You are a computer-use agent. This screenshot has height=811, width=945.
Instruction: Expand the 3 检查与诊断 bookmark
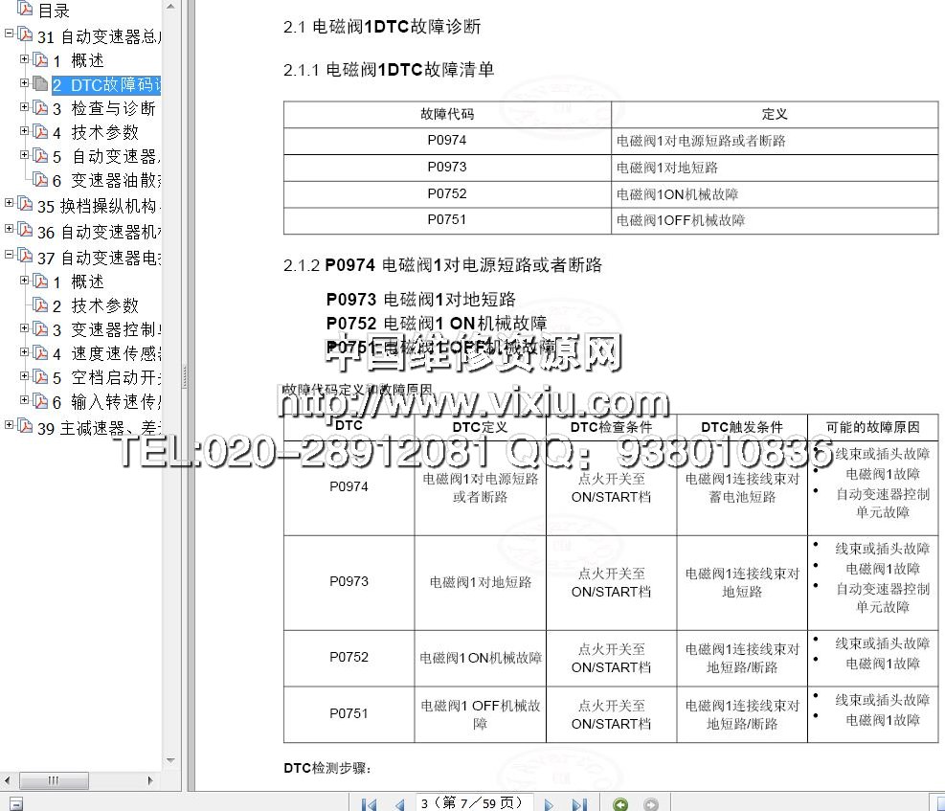(25, 107)
